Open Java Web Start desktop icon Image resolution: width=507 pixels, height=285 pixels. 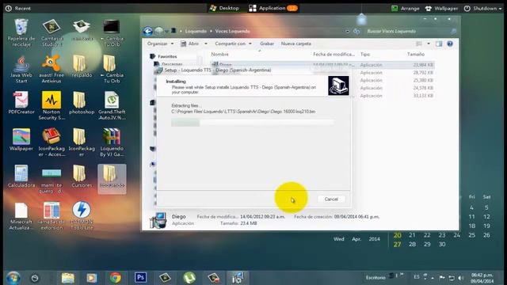[21, 69]
